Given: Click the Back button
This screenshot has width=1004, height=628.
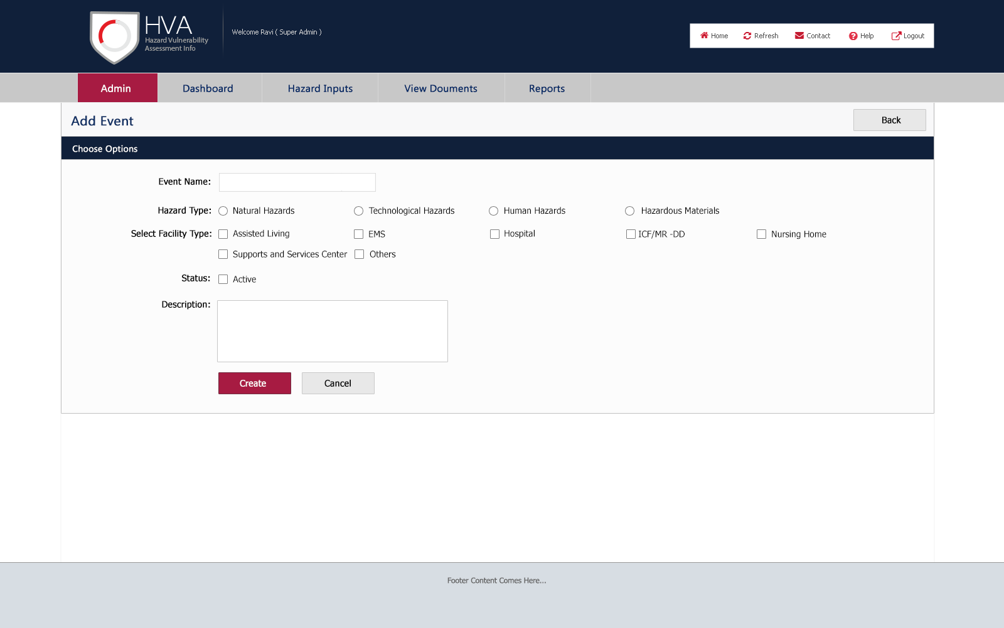Looking at the screenshot, I should pyautogui.click(x=889, y=120).
